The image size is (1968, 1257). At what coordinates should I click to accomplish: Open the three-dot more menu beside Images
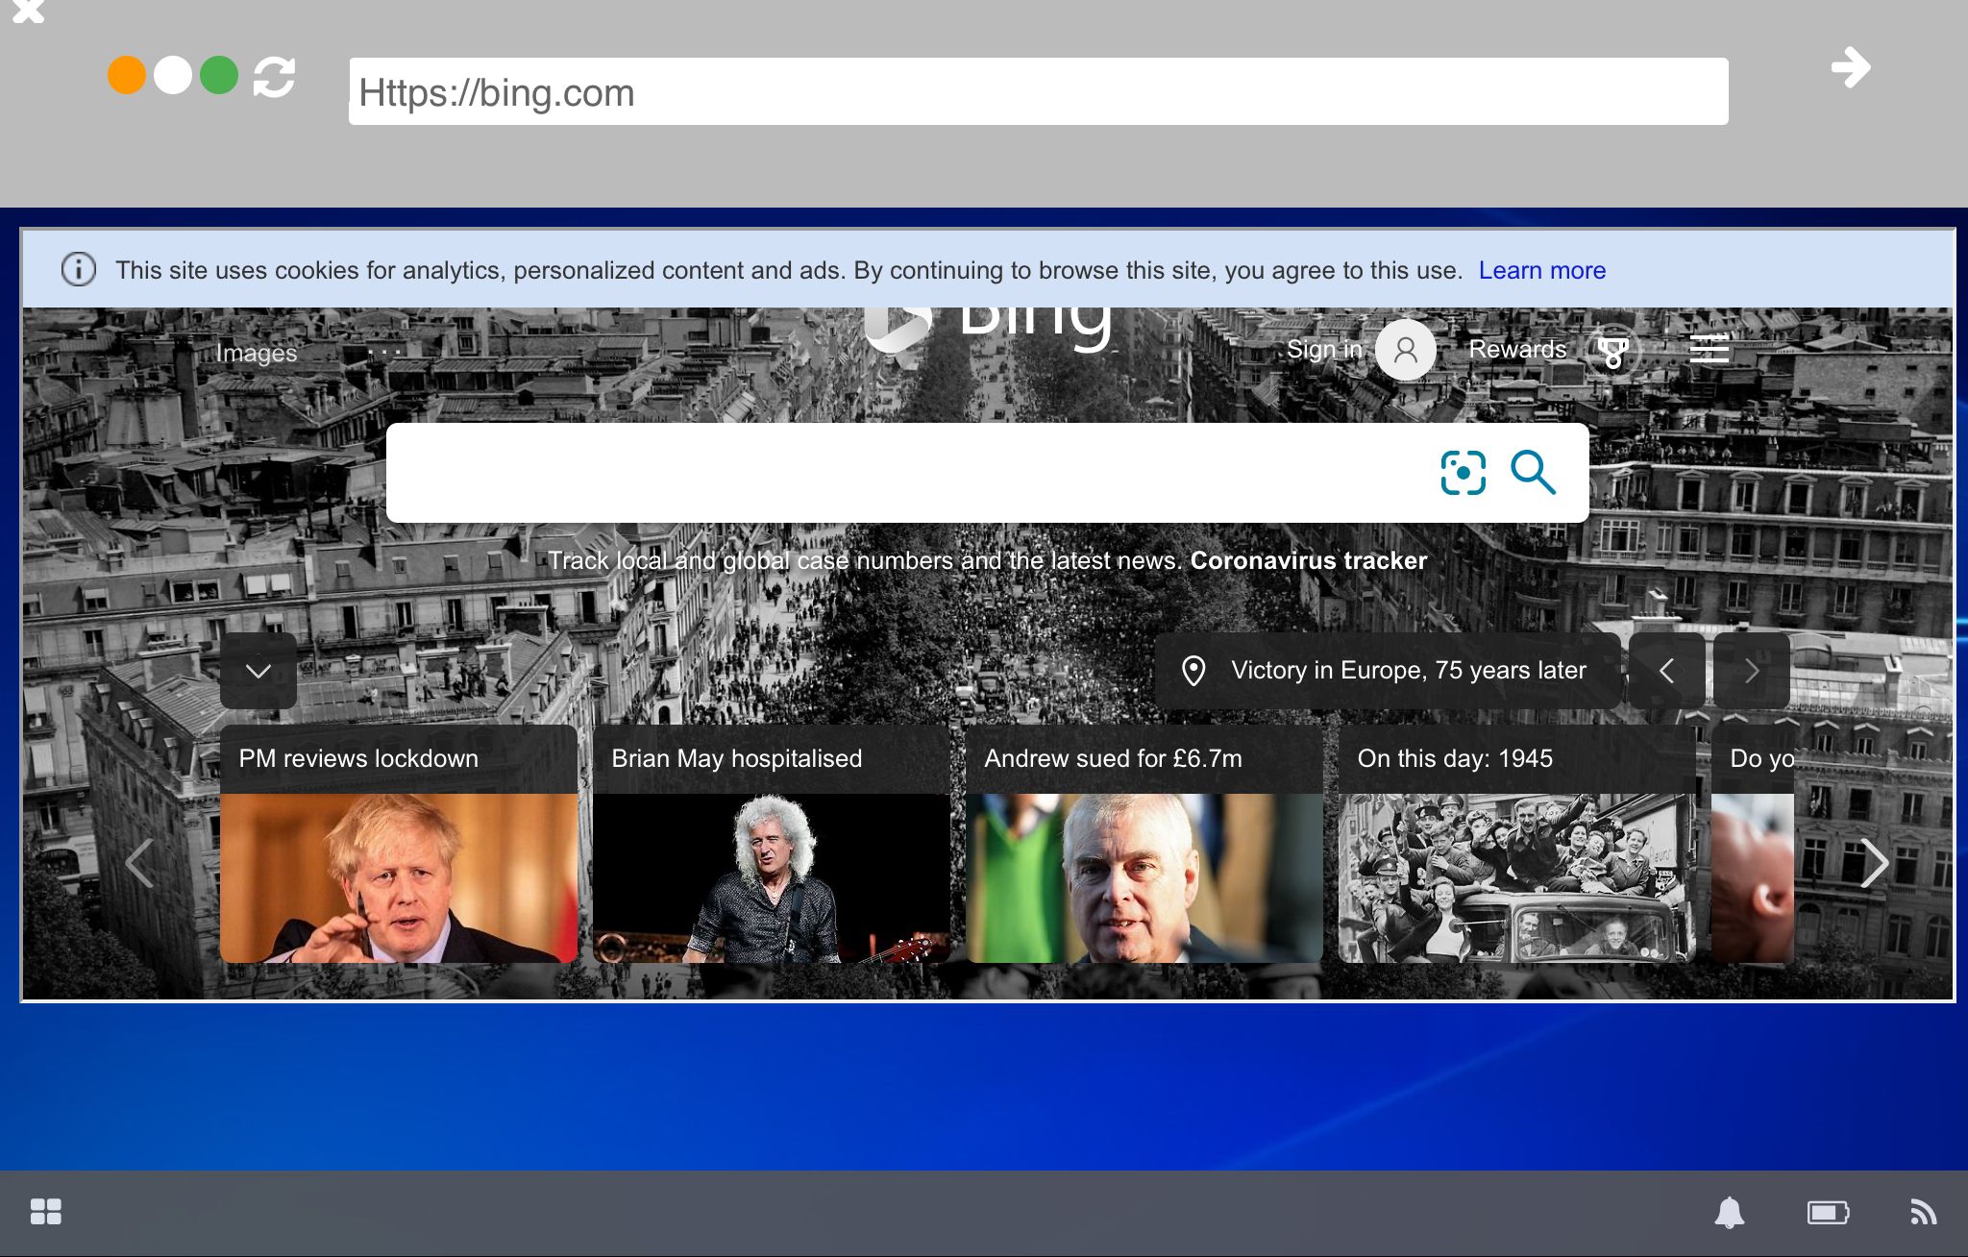[384, 353]
